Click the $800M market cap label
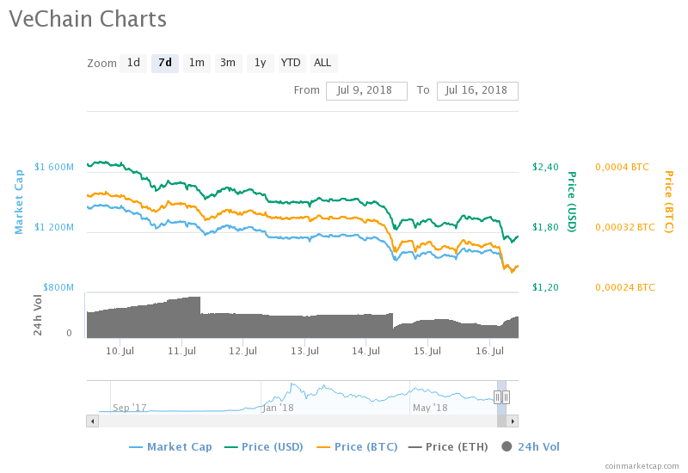This screenshot has height=473, width=688. click(58, 287)
